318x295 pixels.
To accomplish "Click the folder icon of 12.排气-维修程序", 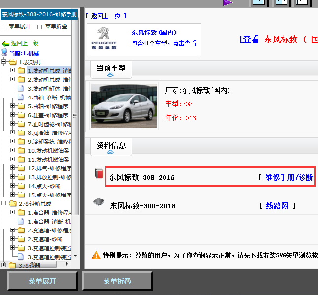I will click(21, 168).
